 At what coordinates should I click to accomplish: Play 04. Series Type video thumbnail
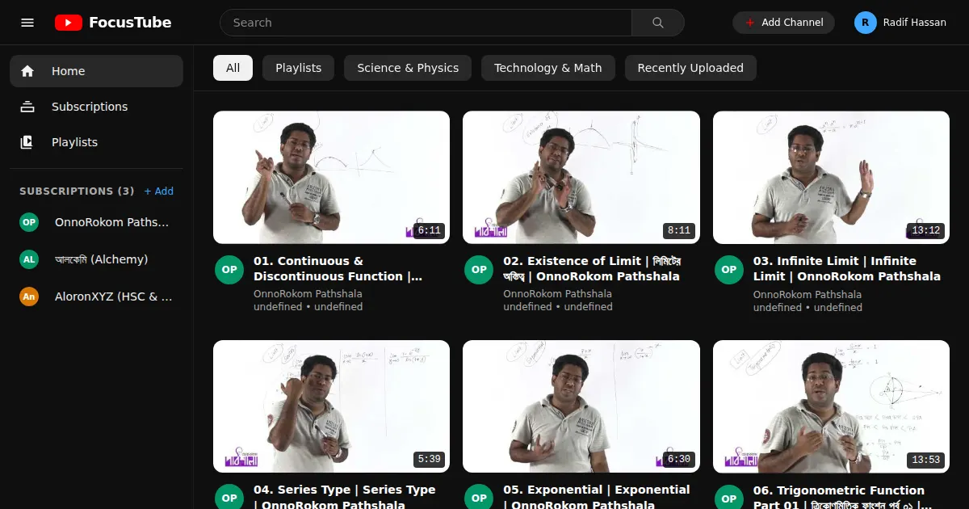[331, 406]
